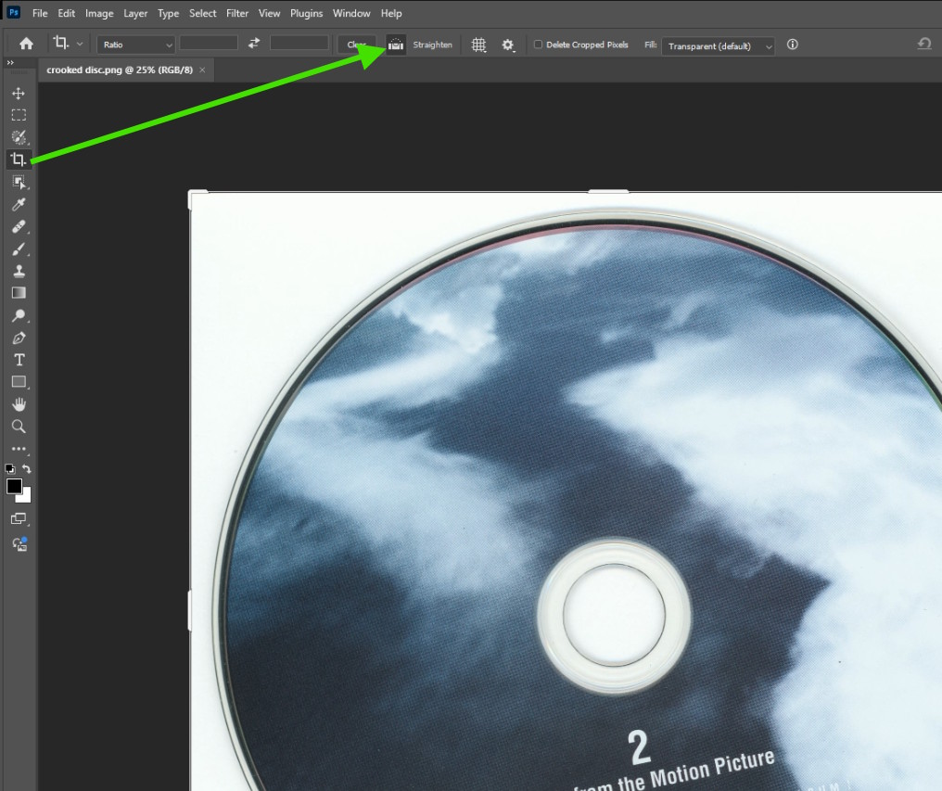The image size is (942, 791).
Task: Choose the Pen tool
Action: pos(18,338)
